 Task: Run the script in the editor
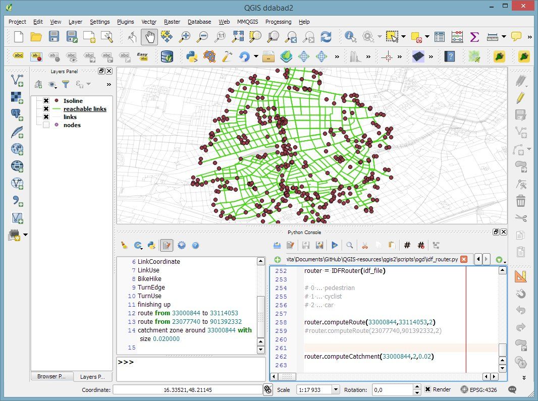[334, 245]
